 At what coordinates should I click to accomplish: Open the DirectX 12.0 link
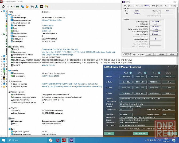click(46, 31)
